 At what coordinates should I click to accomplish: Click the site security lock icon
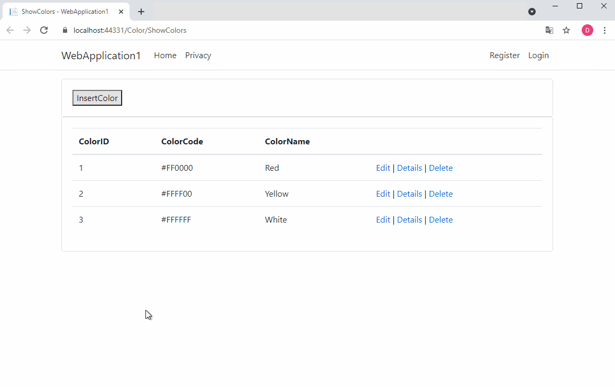pos(65,30)
